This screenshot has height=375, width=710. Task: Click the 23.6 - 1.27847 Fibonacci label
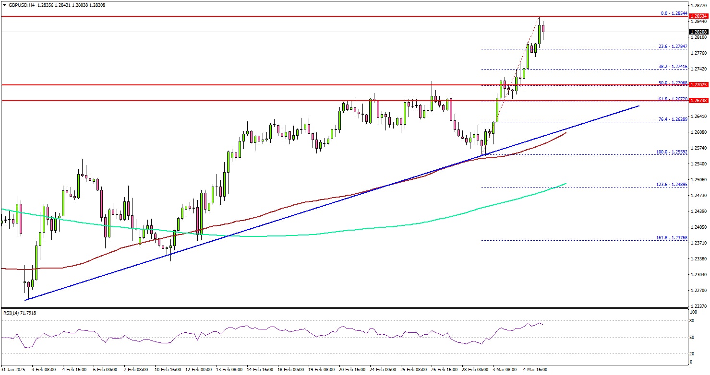pyautogui.click(x=673, y=47)
